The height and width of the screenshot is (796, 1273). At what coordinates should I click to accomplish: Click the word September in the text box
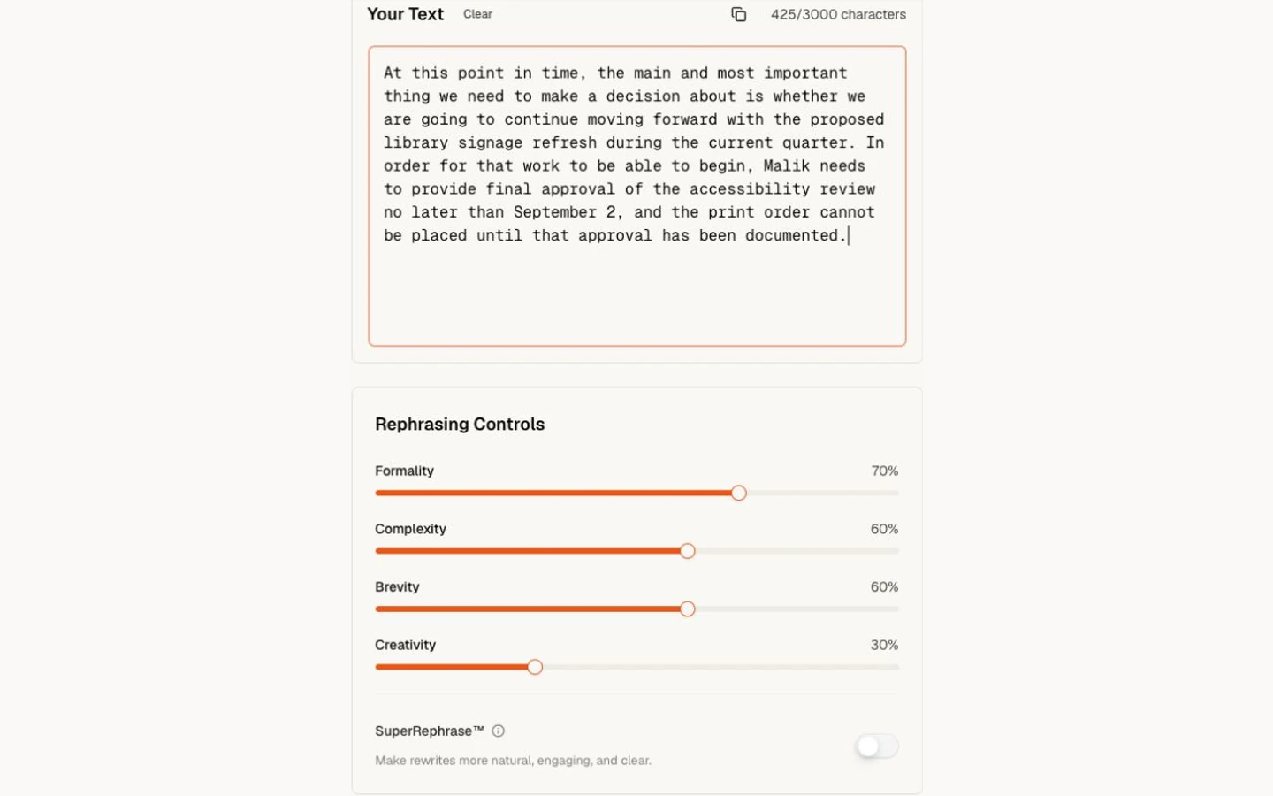(555, 212)
